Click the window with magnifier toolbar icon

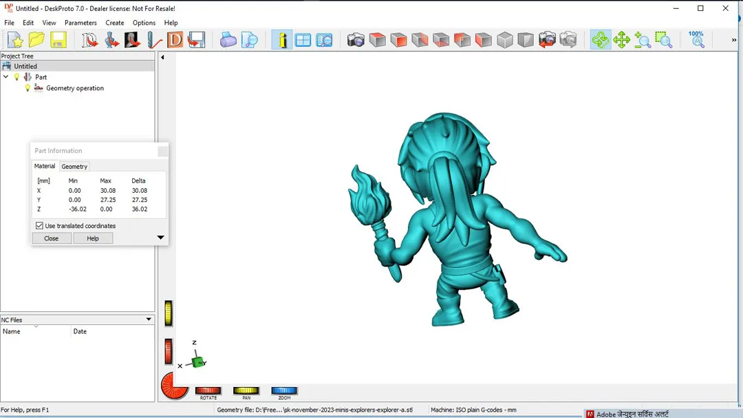(325, 40)
